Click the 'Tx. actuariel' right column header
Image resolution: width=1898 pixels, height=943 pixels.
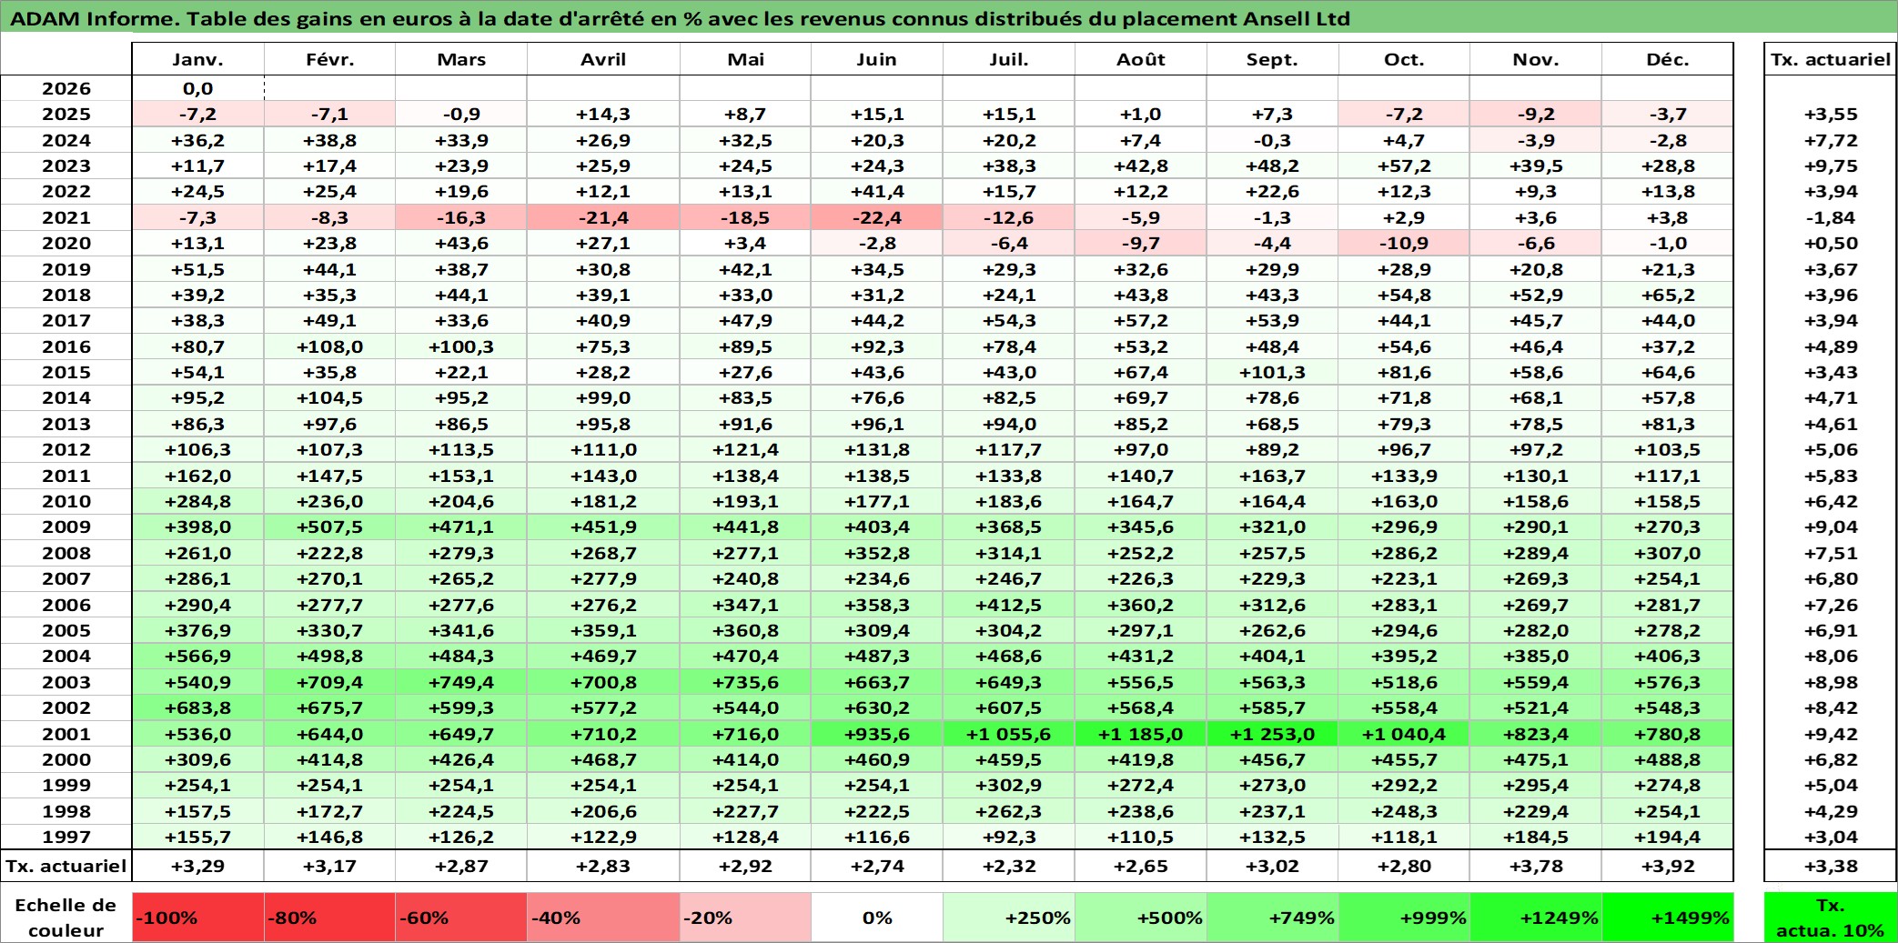1830,59
